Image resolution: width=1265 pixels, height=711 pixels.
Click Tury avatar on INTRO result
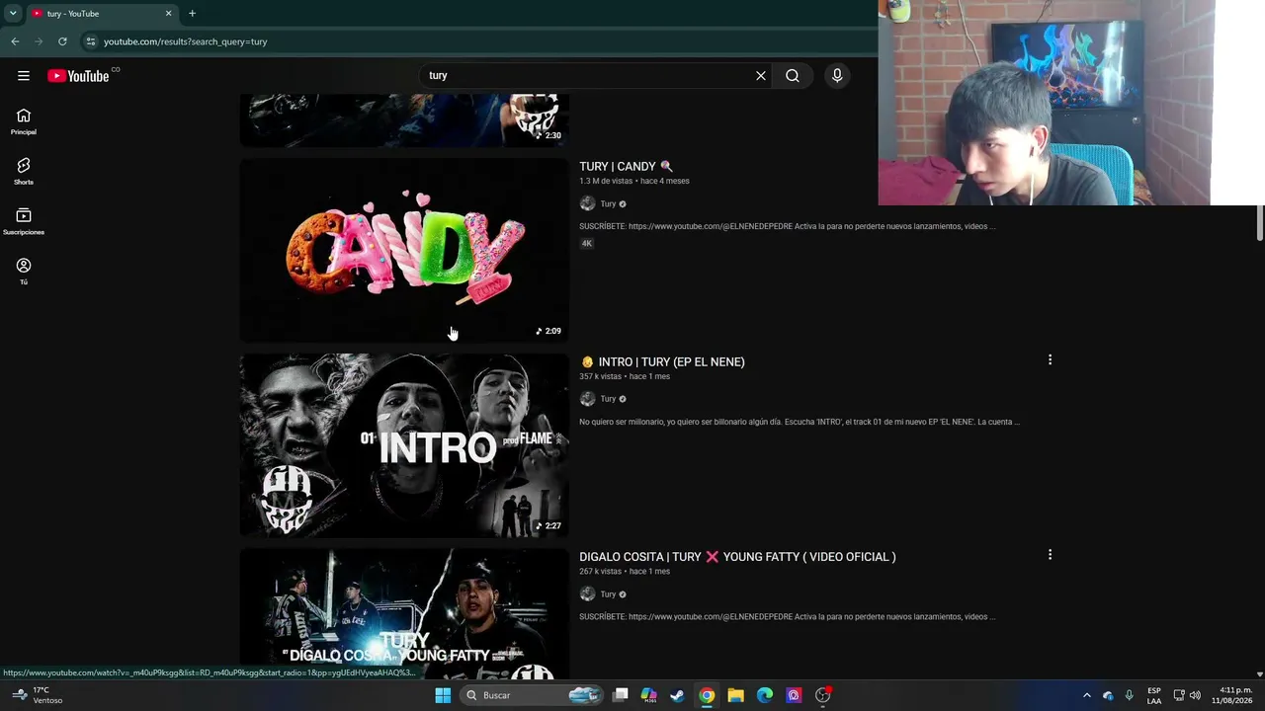587,399
